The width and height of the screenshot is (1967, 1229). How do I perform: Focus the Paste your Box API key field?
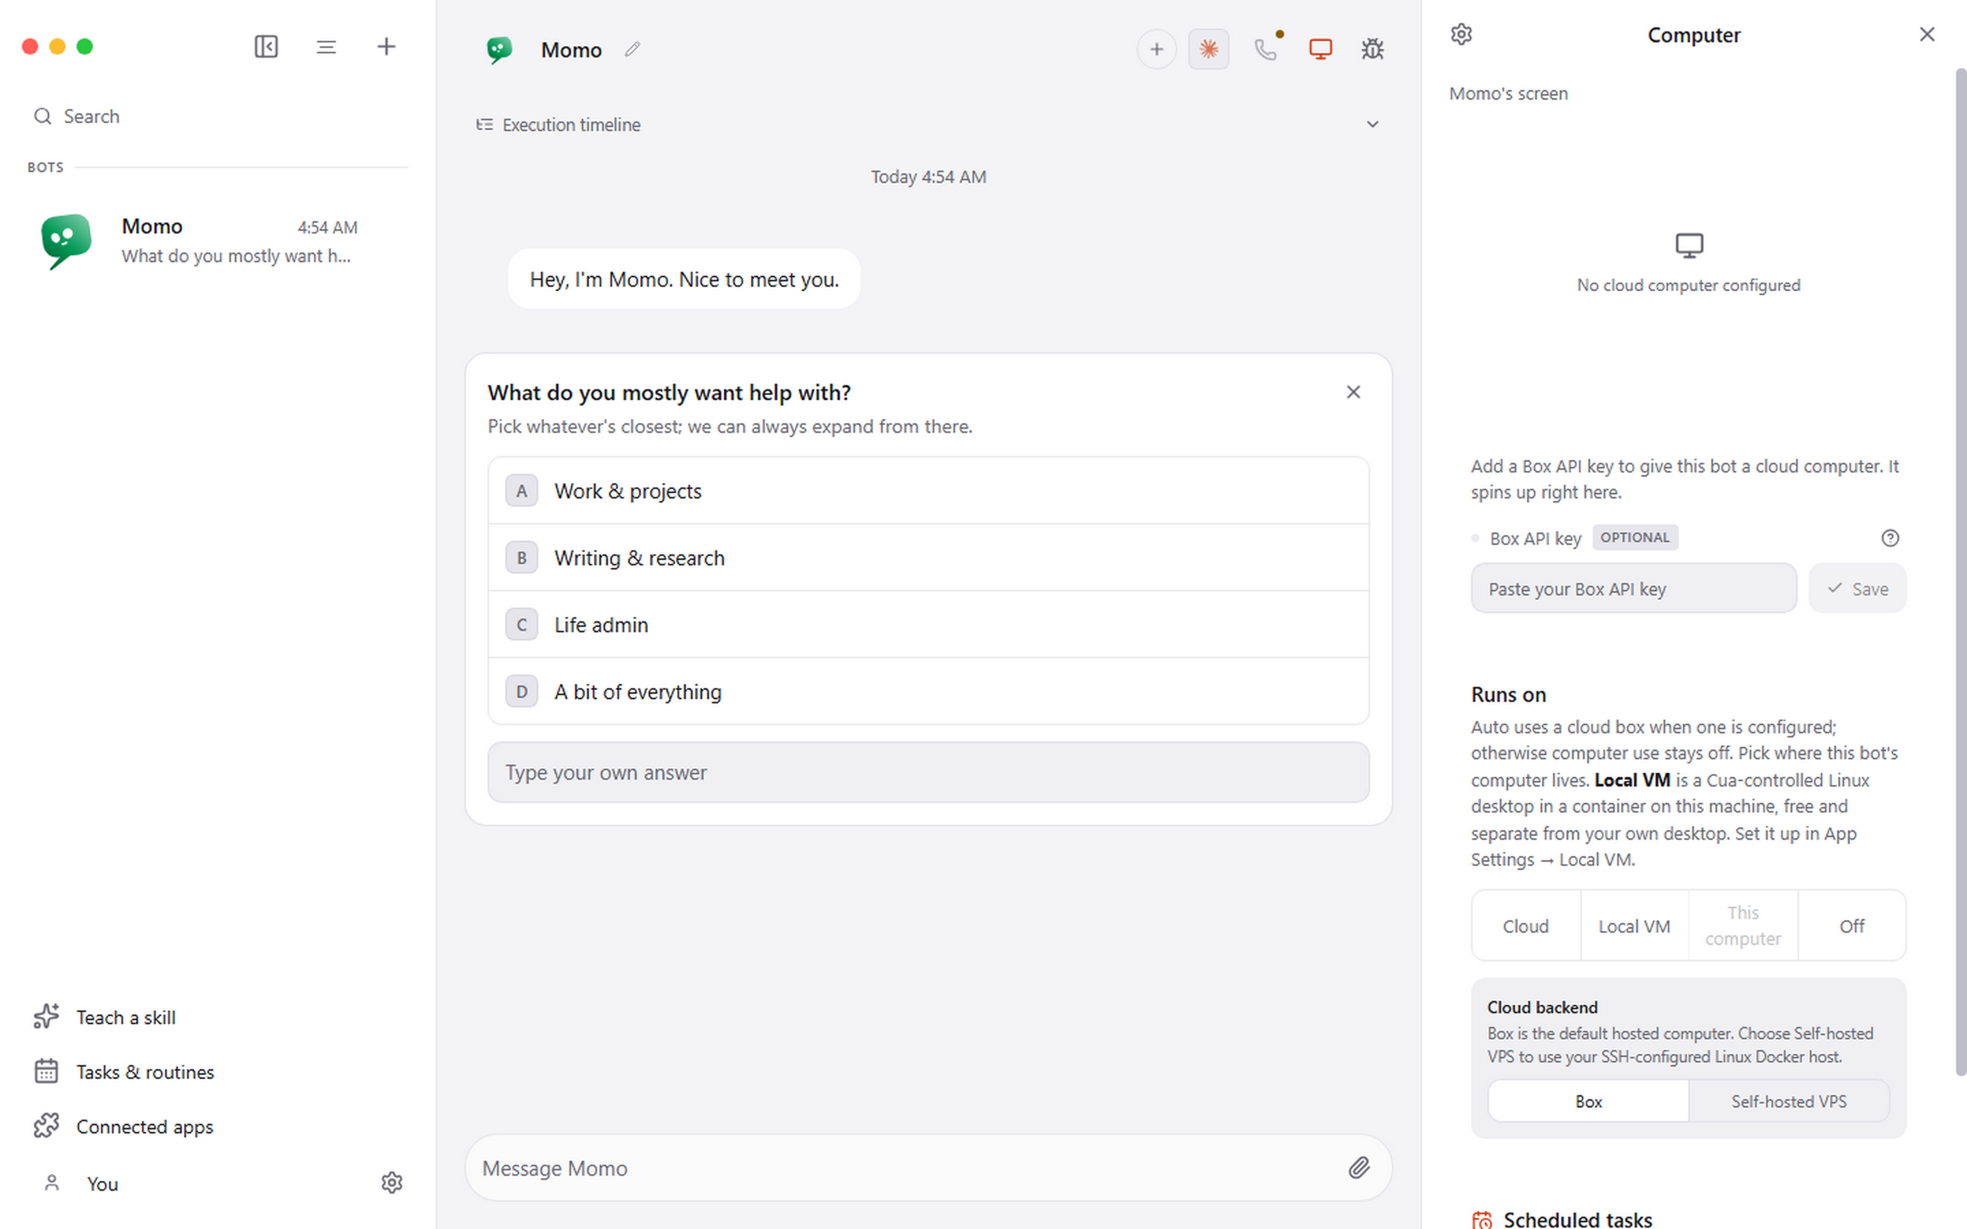[1634, 589]
